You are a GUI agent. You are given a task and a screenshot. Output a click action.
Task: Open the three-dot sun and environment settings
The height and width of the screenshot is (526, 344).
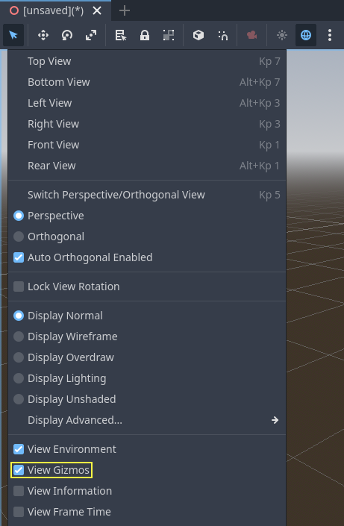pos(330,35)
